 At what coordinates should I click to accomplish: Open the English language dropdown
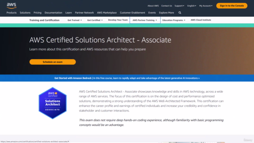click(192, 6)
